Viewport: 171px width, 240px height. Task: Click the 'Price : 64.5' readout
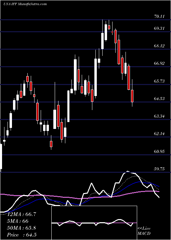coord(22,235)
